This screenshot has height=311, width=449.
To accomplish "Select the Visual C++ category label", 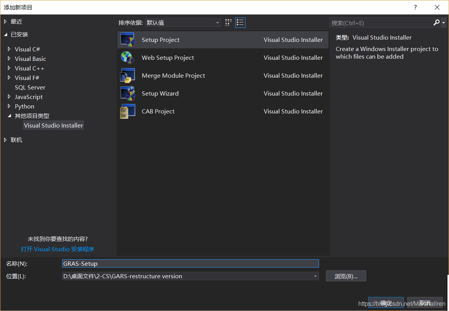I will 29,68.
